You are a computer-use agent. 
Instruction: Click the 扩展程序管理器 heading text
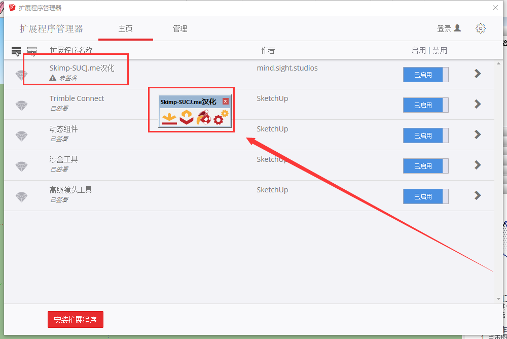51,29
